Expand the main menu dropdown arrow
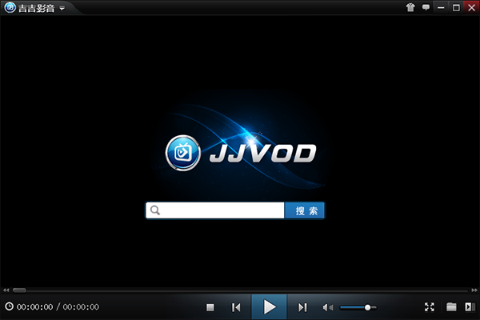 tap(62, 8)
